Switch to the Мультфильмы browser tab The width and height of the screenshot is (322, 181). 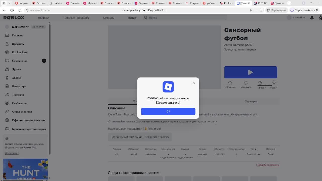[90, 3]
